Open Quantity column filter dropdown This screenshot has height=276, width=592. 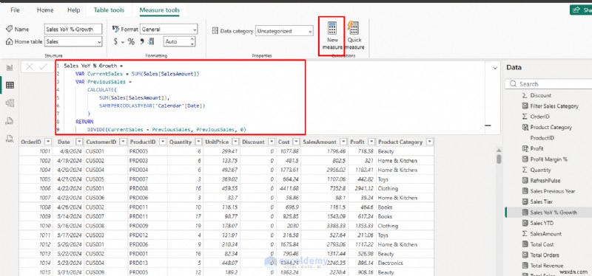(x=198, y=142)
